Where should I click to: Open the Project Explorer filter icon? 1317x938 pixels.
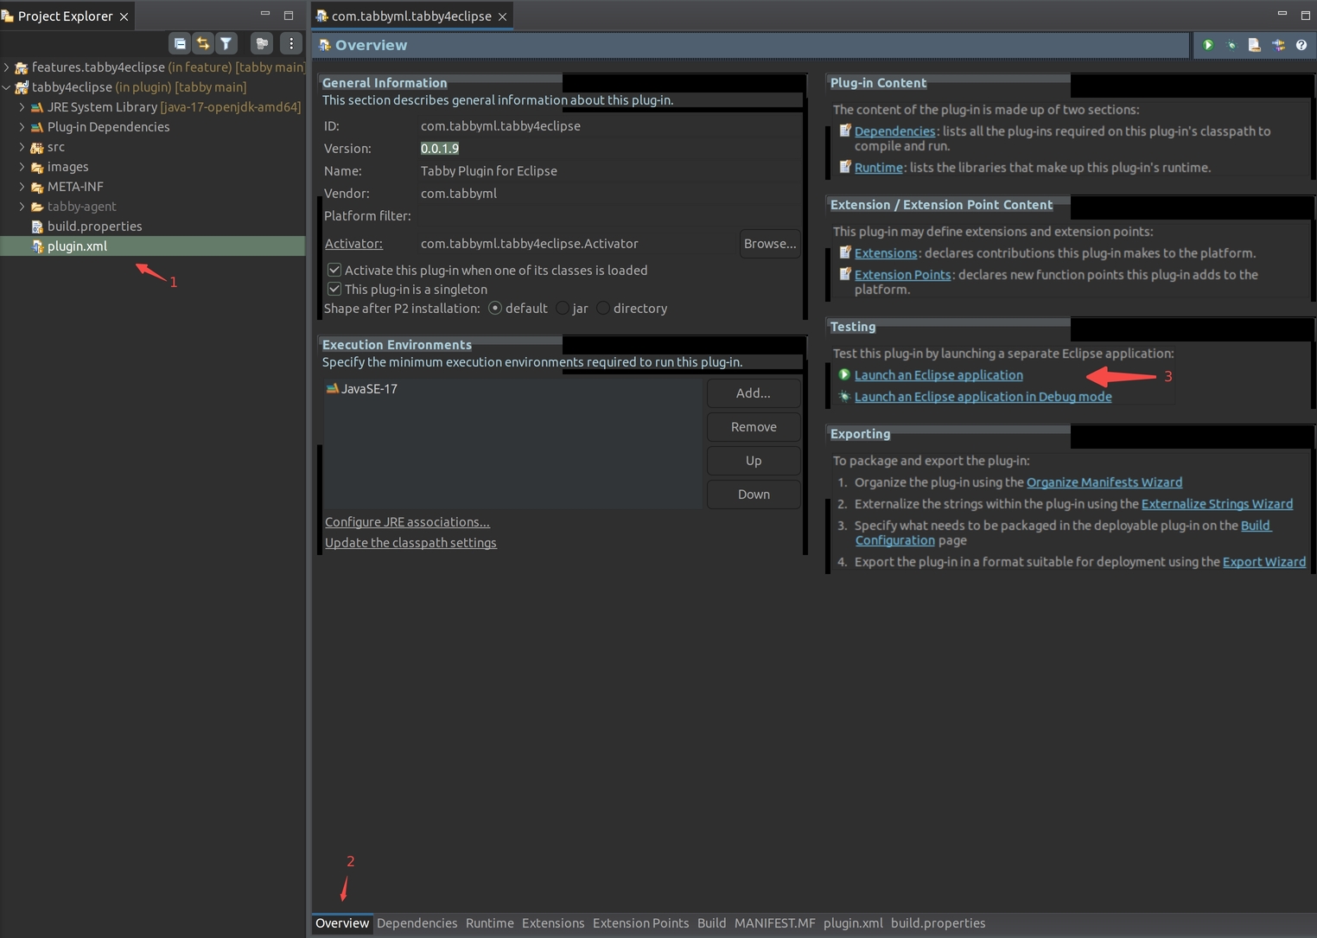(226, 43)
